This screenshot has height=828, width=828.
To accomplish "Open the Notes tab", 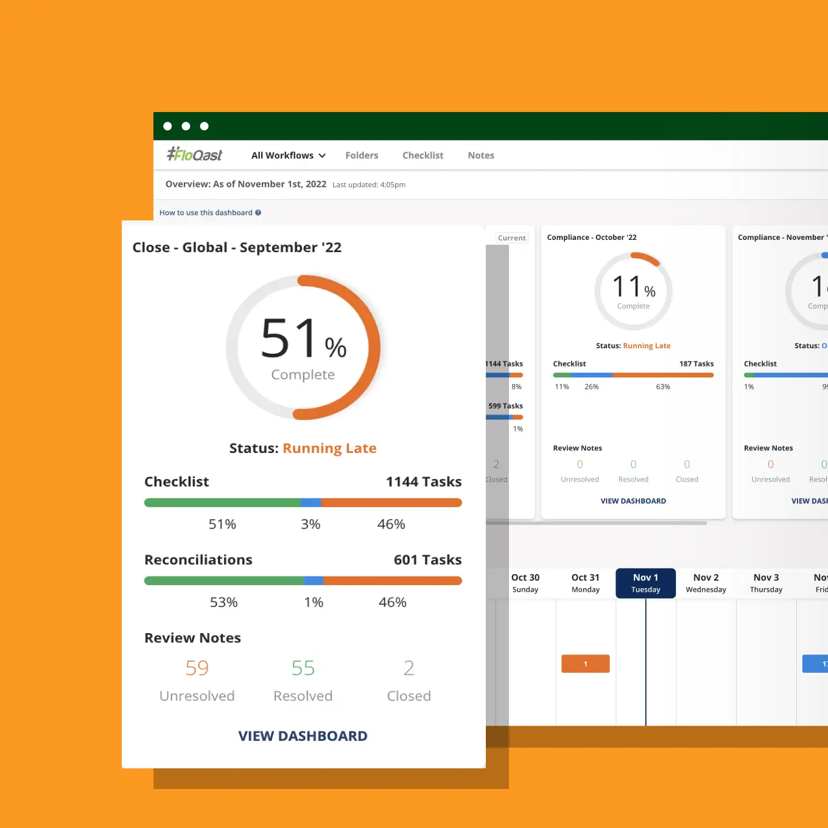I will click(481, 155).
